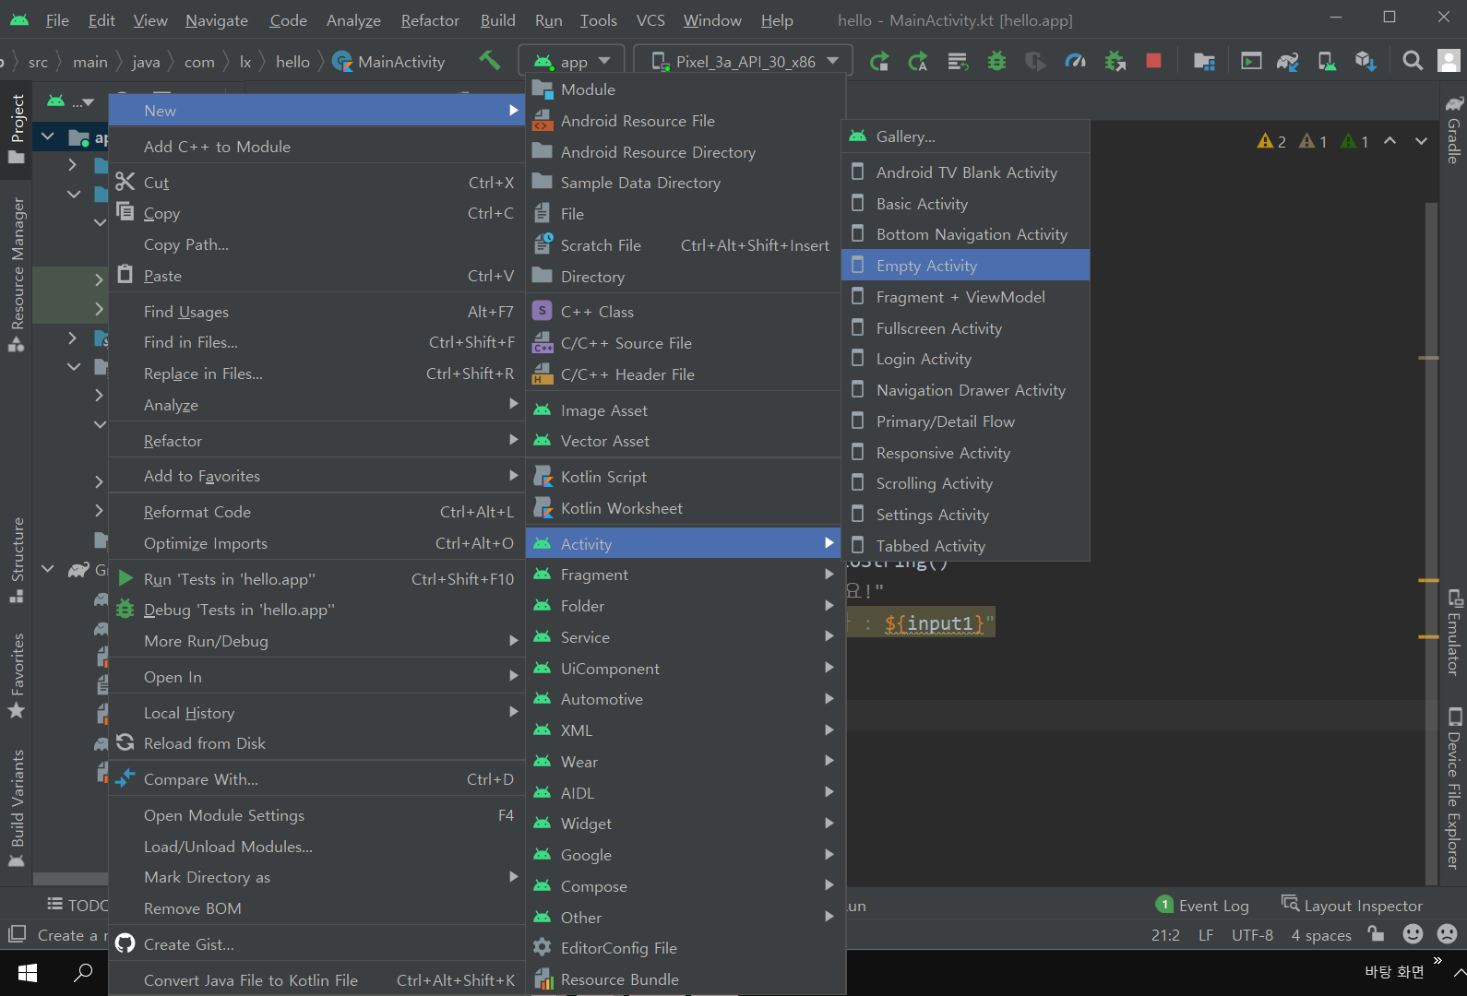Click Convert Java File to Kotlin File
The image size is (1467, 996).
click(x=316, y=980)
